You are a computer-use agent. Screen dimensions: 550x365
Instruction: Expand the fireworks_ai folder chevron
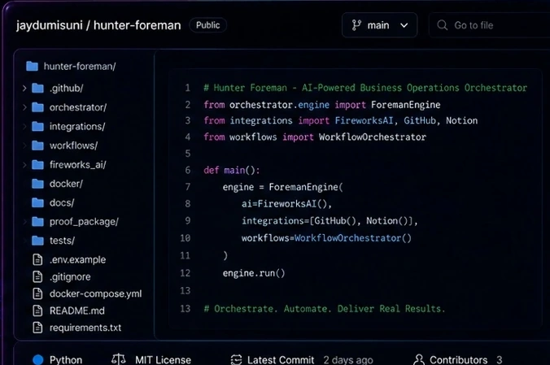point(24,164)
